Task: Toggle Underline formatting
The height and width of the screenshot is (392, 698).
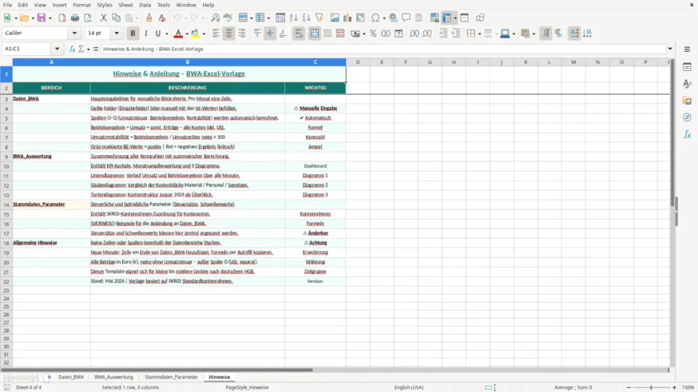Action: click(157, 33)
